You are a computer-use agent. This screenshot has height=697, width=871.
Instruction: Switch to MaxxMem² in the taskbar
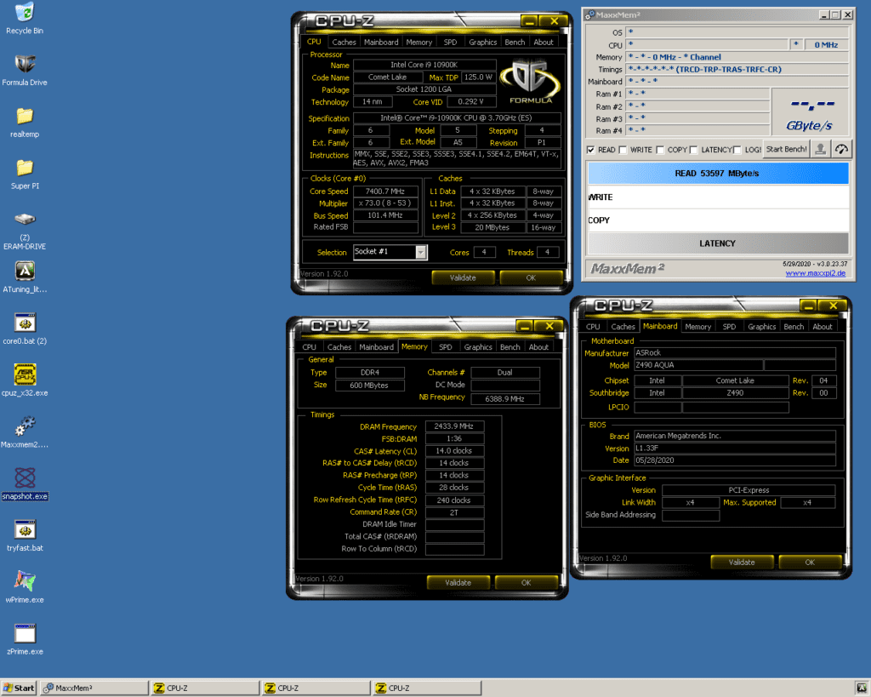tap(94, 688)
